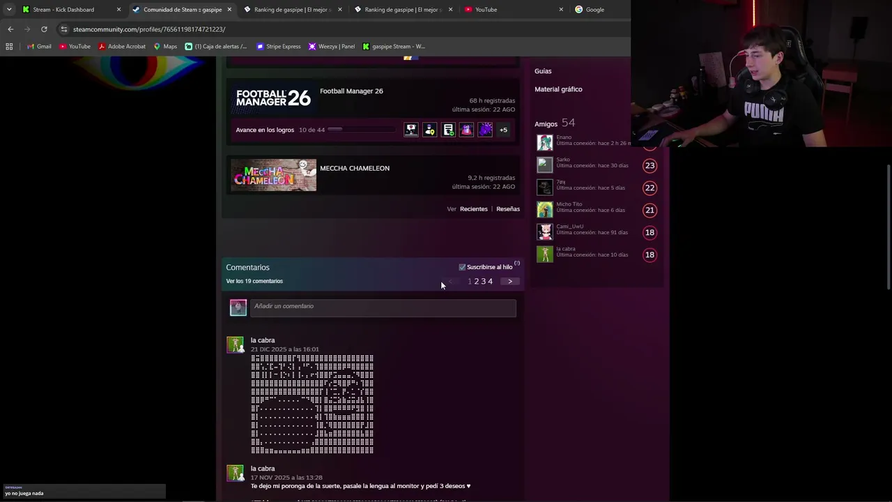892x502 pixels.
Task: Click the page vertical scrollbar
Action: (888, 227)
